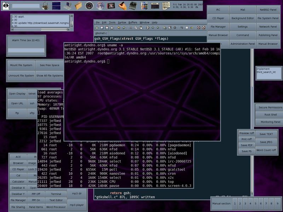Click the paste icon in editor toolbar
Screen dimensions: 283x212
[x=140, y=28]
